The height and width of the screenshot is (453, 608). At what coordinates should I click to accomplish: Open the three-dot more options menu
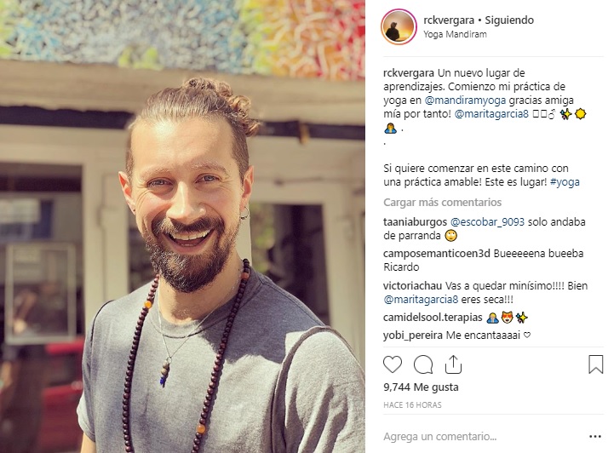pyautogui.click(x=595, y=437)
